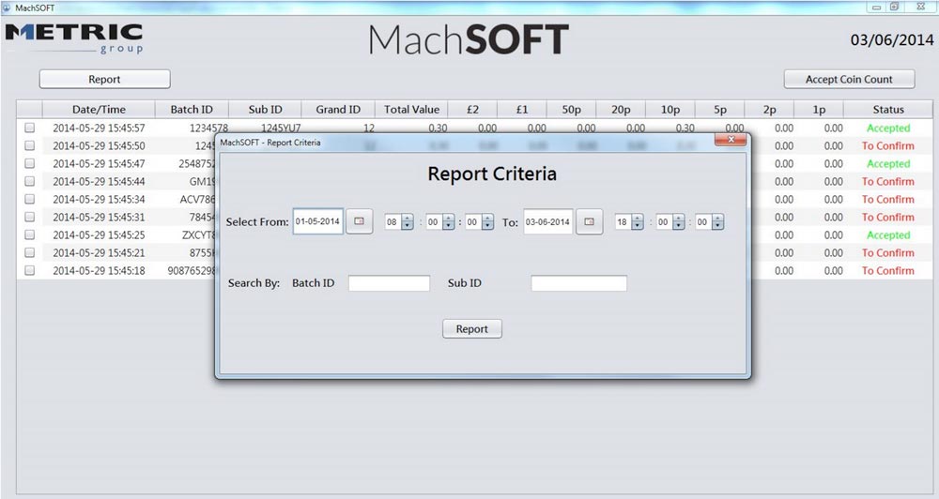This screenshot has height=499, width=939.
Task: Tick the checkbox for row 15:45:31
Action: pyautogui.click(x=29, y=217)
